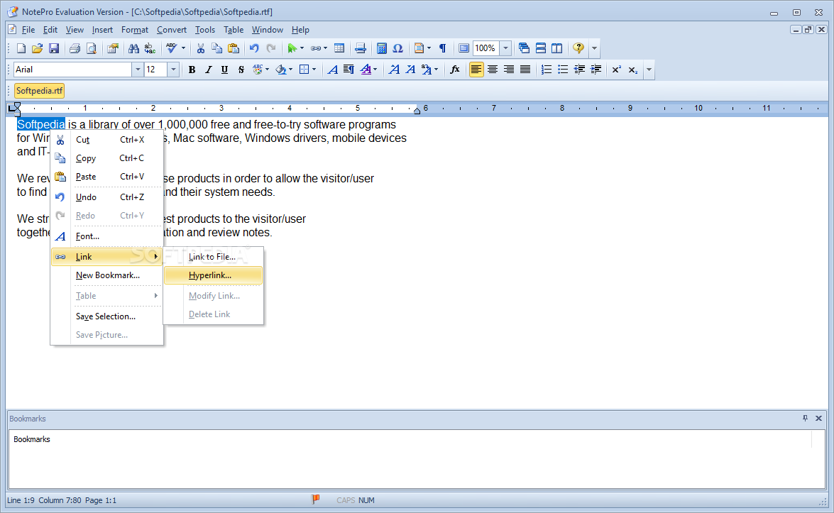This screenshot has height=513, width=834.
Task: Open the Convert menu
Action: [171, 30]
